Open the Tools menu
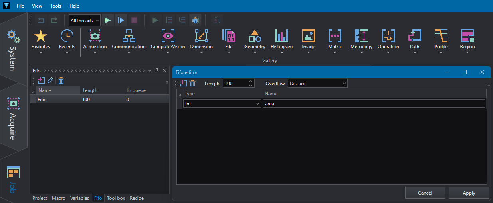 56,6
